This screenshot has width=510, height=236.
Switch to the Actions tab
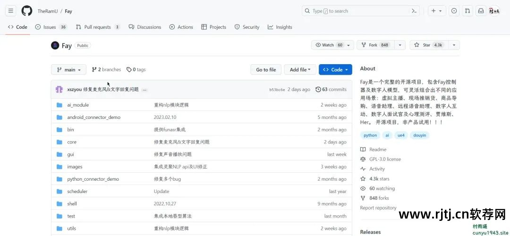tap(181, 27)
